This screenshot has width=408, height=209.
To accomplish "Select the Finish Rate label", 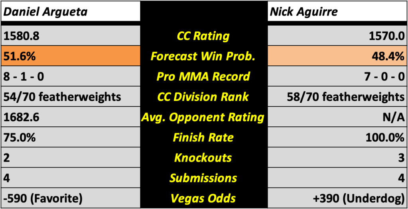I will coord(203,138).
